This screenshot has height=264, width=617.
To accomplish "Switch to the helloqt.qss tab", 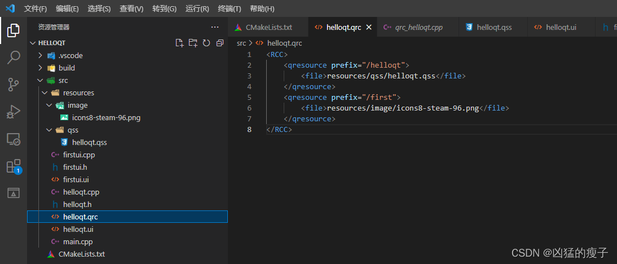I will click(493, 27).
